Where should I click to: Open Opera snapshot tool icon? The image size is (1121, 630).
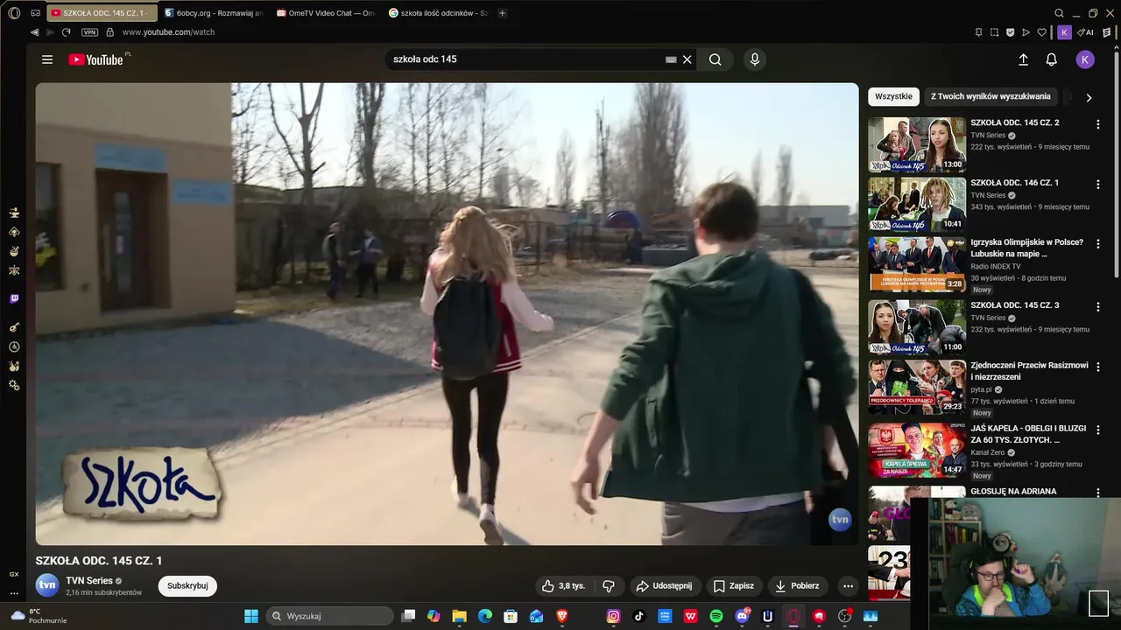(x=994, y=32)
